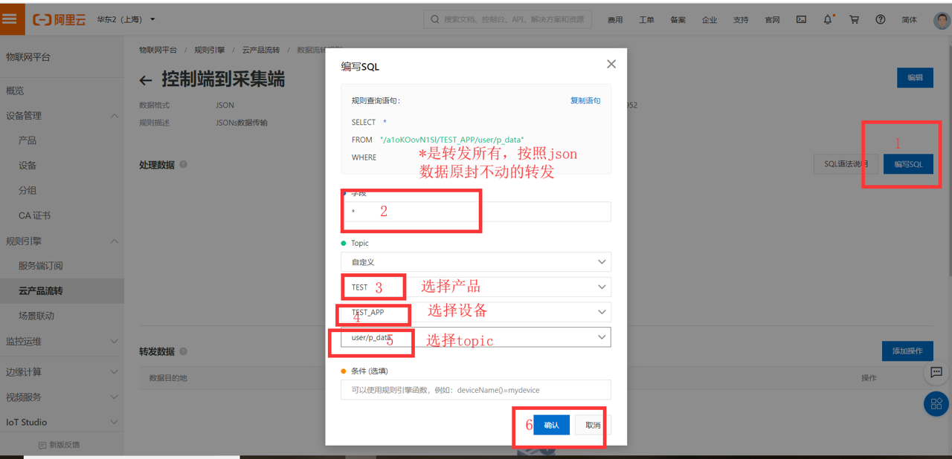This screenshot has width=952, height=459.
Task: Open the feedback speech-bubble icon
Action: tap(936, 373)
